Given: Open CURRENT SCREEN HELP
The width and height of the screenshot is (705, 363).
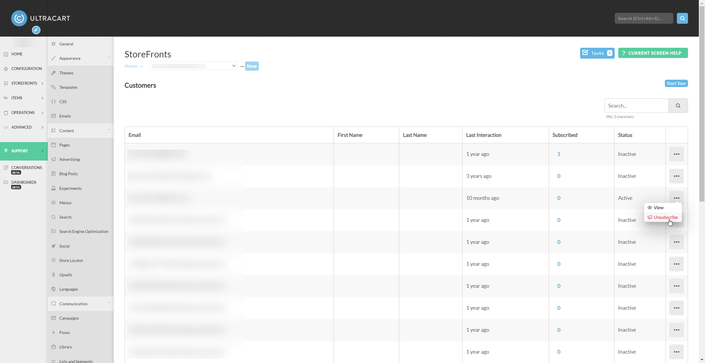Looking at the screenshot, I should 653,53.
